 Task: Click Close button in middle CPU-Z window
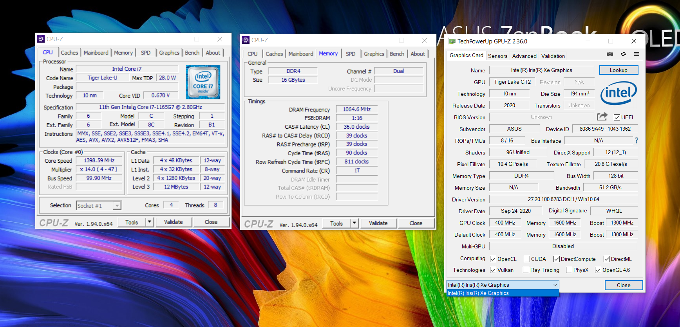click(416, 223)
